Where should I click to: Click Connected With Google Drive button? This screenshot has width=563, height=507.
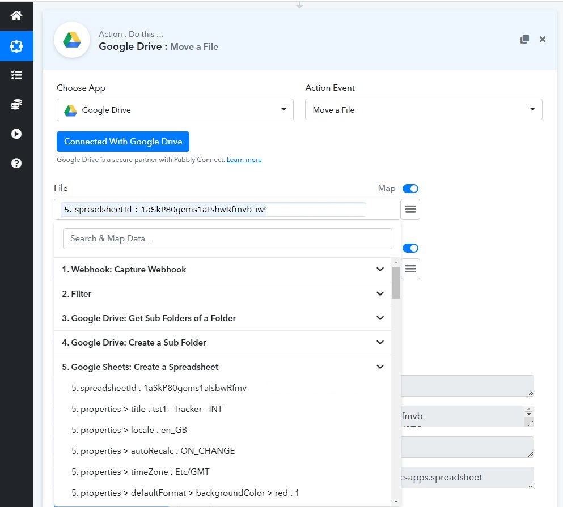(x=123, y=142)
